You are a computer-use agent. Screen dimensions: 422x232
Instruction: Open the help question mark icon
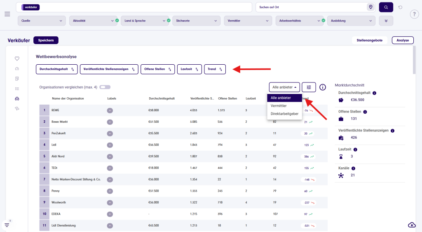[414, 14]
